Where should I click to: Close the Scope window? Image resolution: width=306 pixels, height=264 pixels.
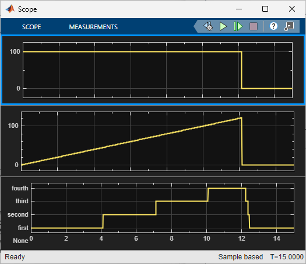coord(292,9)
